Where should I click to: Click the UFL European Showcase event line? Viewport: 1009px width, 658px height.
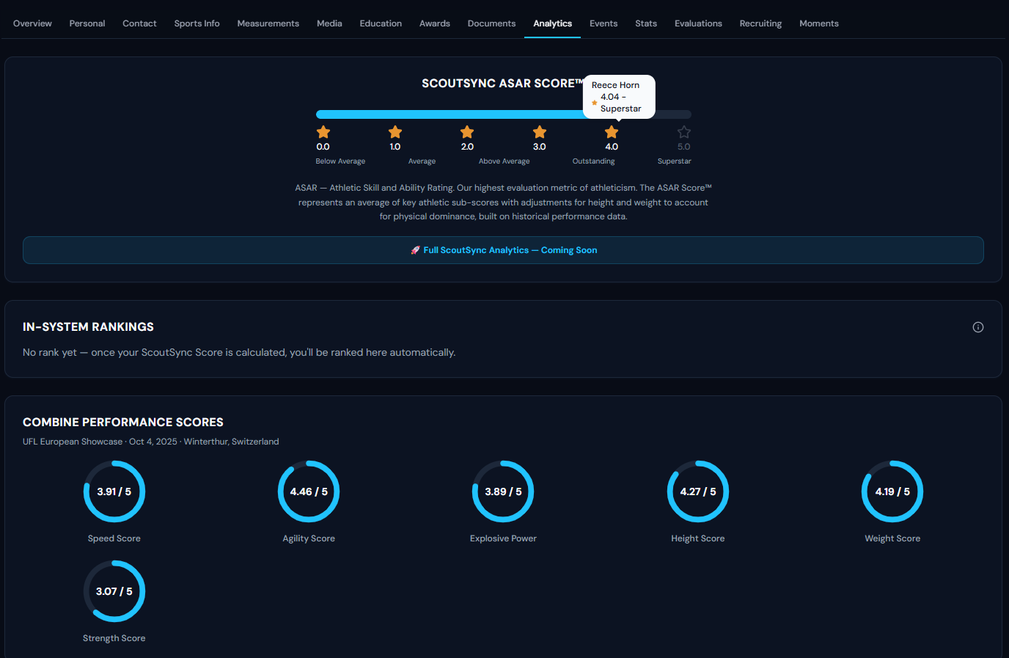coord(151,442)
